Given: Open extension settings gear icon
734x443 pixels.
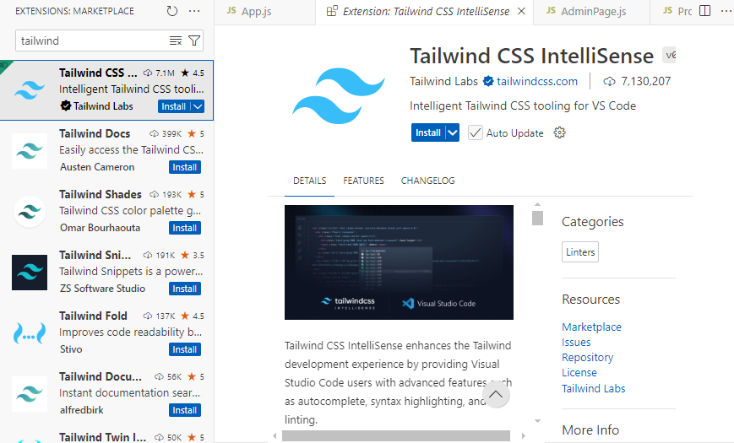Looking at the screenshot, I should [x=559, y=132].
